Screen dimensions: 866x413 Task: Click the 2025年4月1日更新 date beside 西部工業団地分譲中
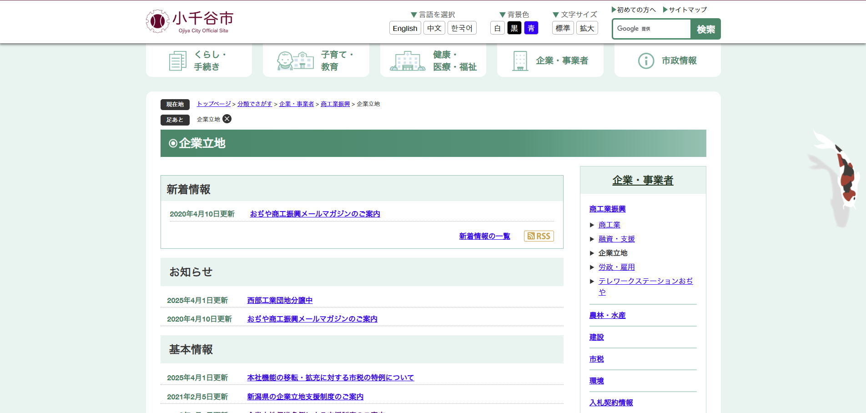pyautogui.click(x=197, y=300)
